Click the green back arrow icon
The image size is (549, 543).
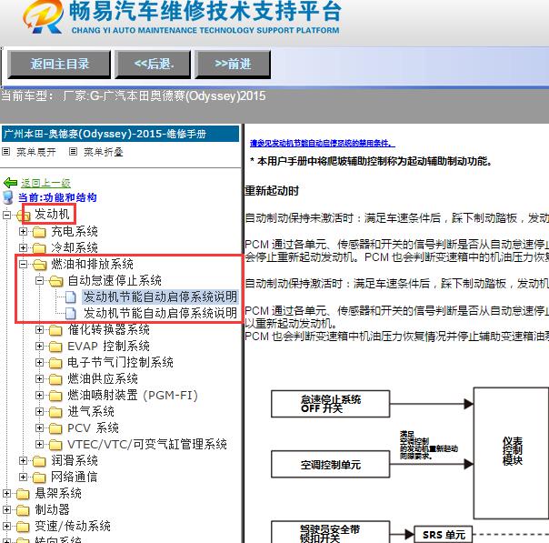(10, 183)
